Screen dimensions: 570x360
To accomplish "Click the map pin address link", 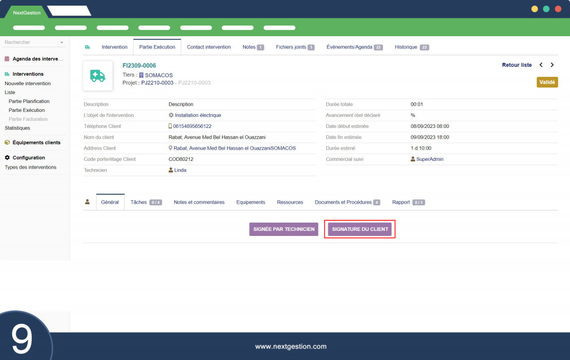I will [x=232, y=148].
